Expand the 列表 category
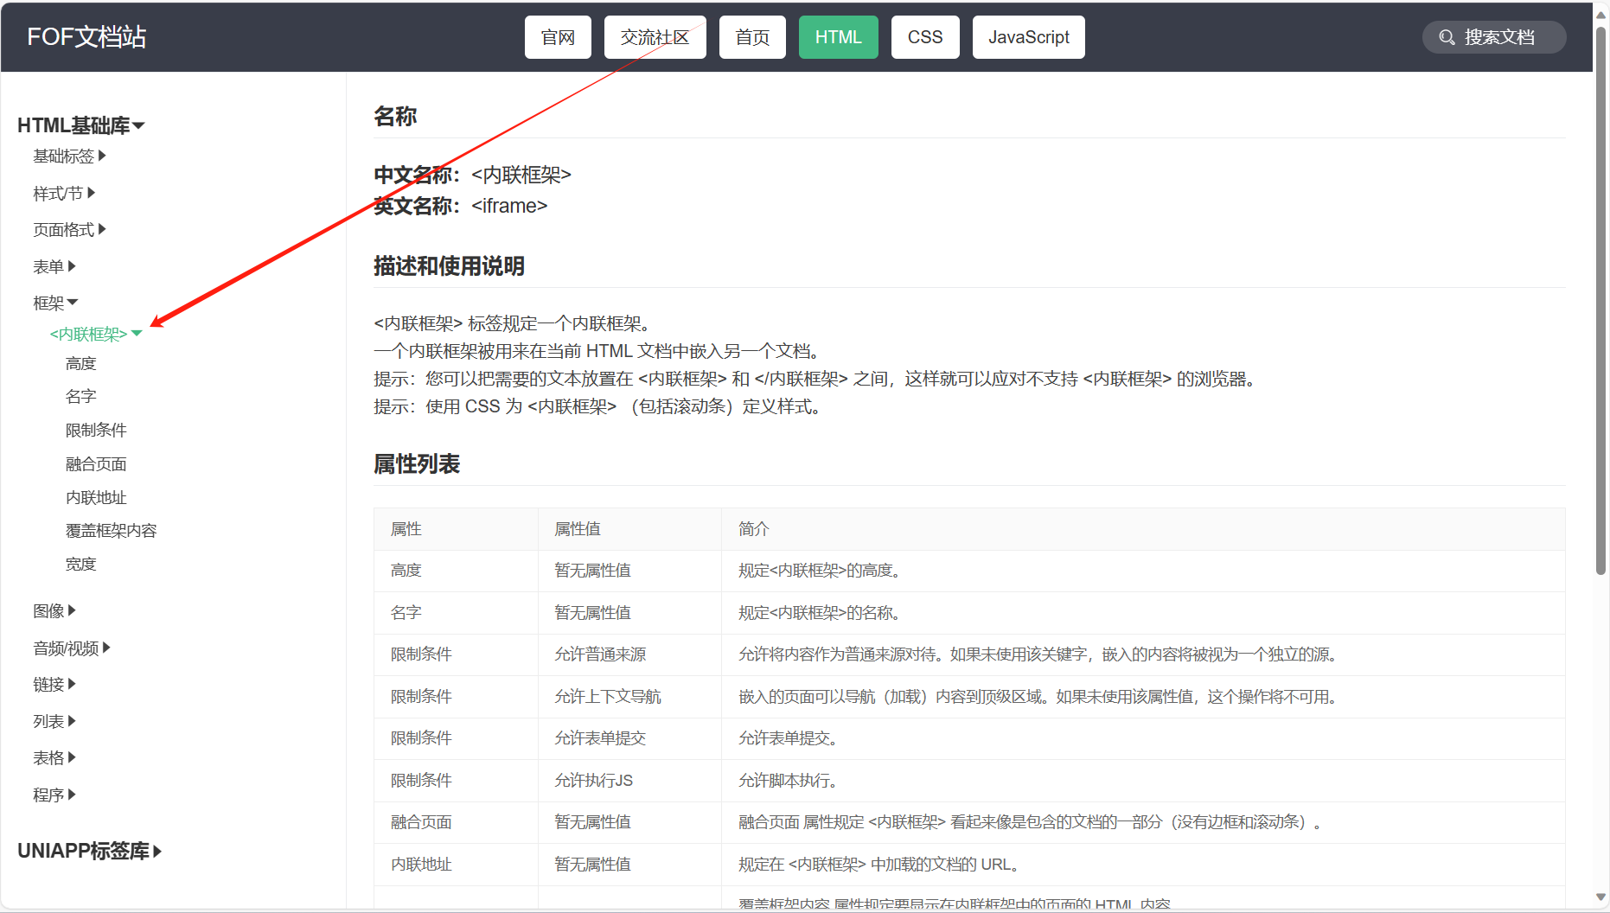The width and height of the screenshot is (1610, 913). (54, 721)
